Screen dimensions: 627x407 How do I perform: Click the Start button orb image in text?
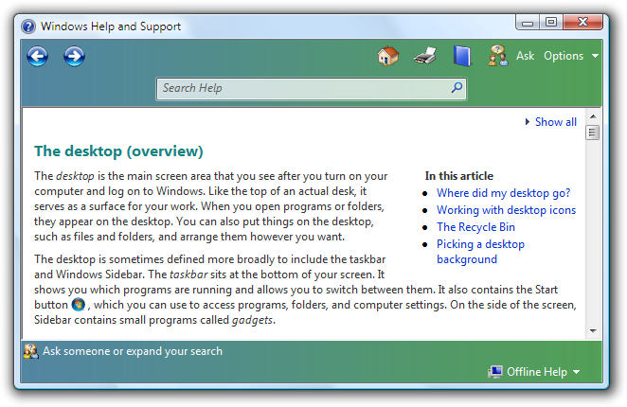[79, 305]
